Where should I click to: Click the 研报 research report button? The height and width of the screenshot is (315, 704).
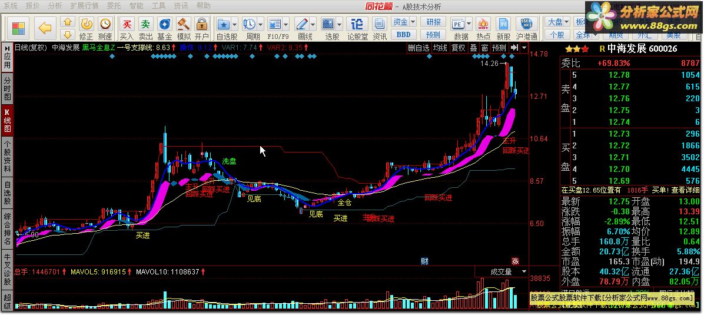(433, 22)
